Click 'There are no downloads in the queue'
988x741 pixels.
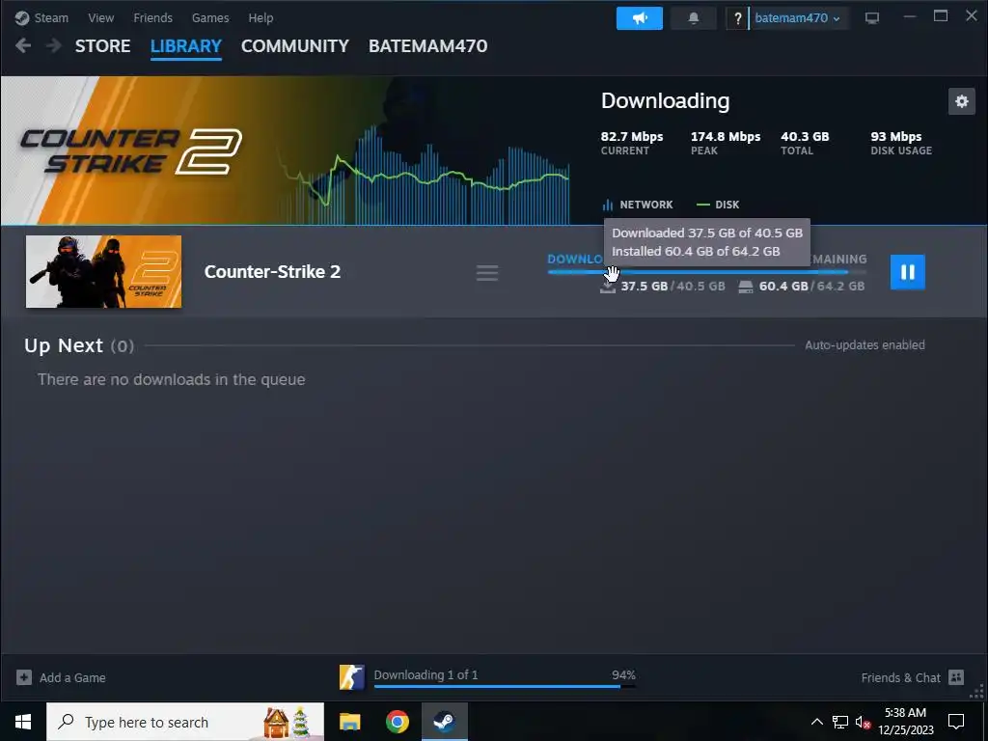tap(172, 379)
